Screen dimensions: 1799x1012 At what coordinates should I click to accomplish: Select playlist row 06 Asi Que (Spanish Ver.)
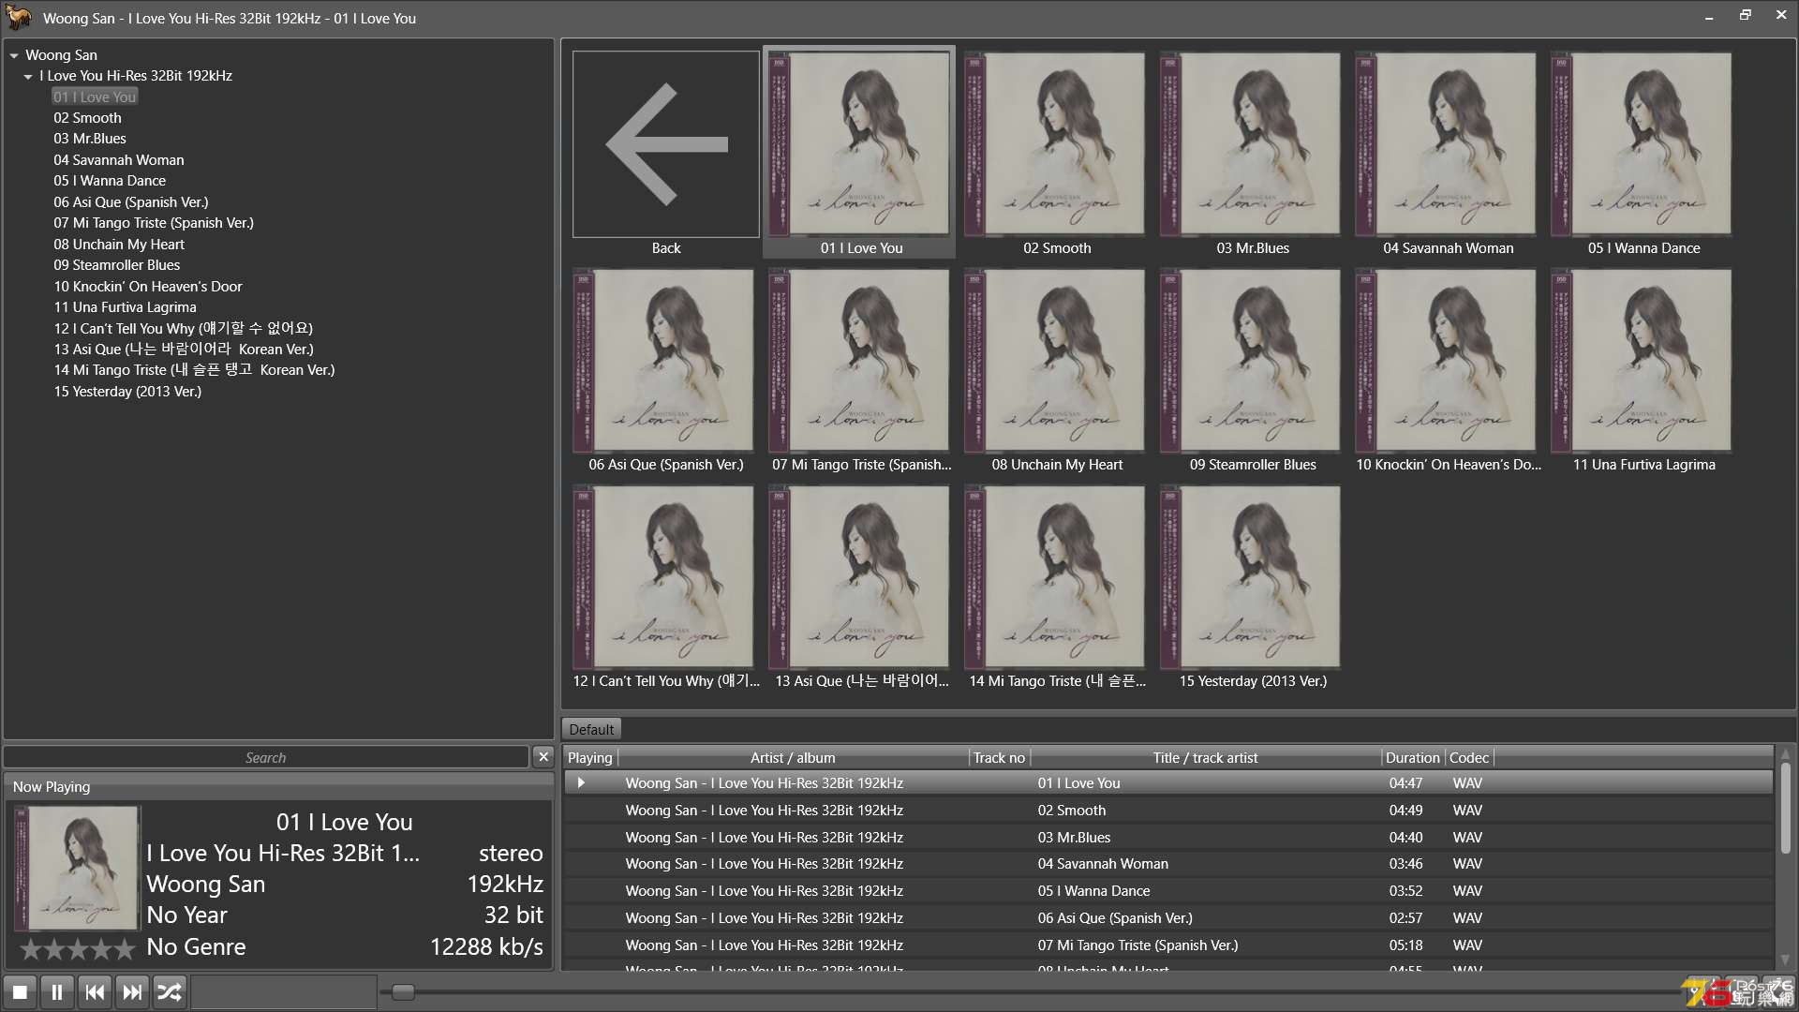(x=1168, y=918)
